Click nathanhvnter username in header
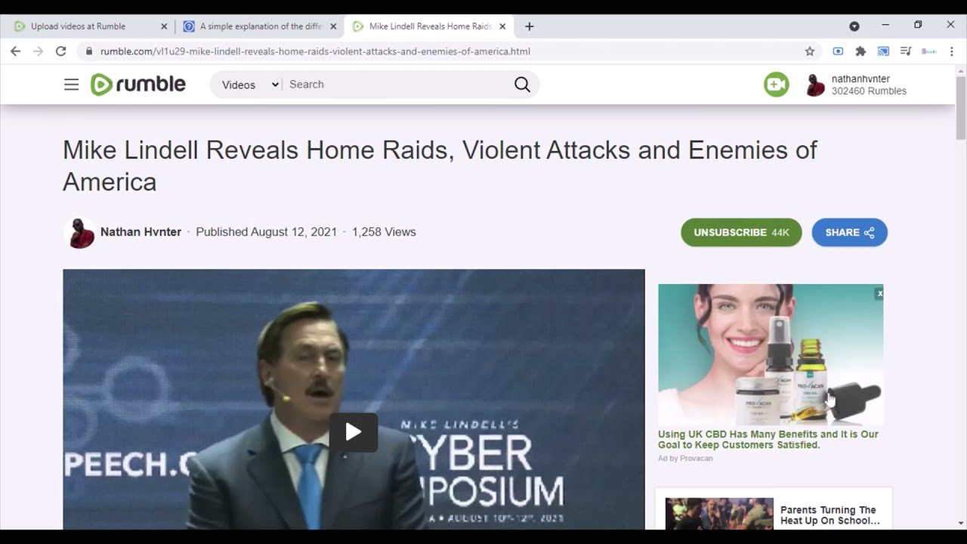The image size is (967, 544). tap(860, 79)
